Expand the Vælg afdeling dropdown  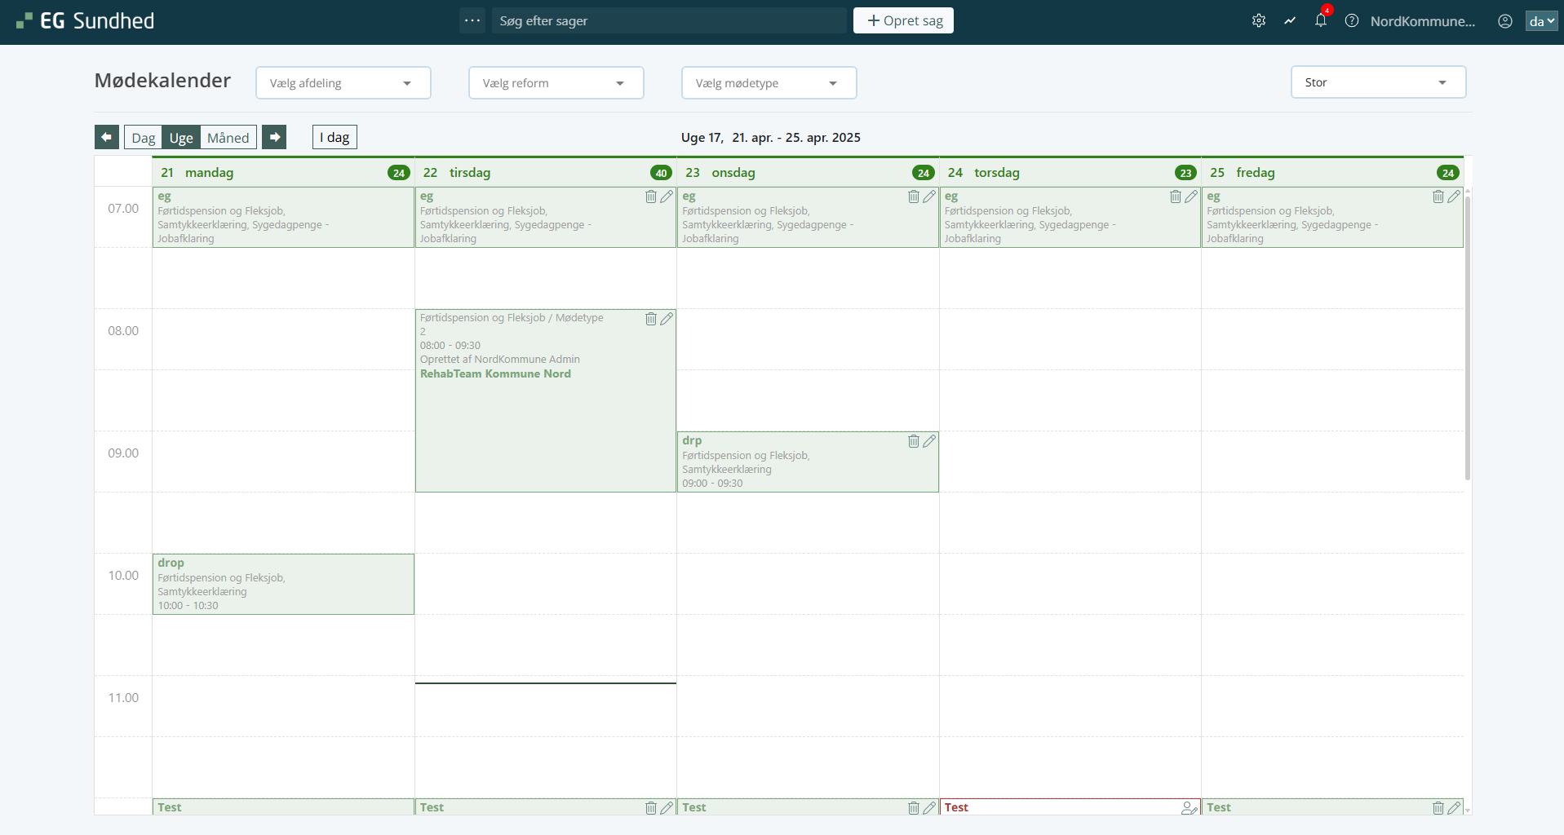point(343,83)
